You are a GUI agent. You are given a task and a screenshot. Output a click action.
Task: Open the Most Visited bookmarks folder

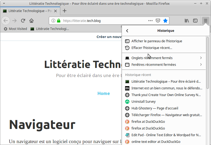tap(15, 29)
